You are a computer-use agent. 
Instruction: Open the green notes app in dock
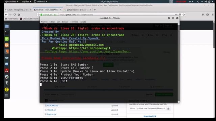point(7,39)
